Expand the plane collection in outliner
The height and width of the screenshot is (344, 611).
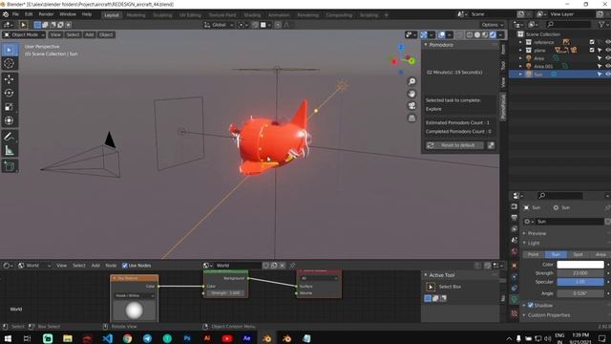pos(520,51)
